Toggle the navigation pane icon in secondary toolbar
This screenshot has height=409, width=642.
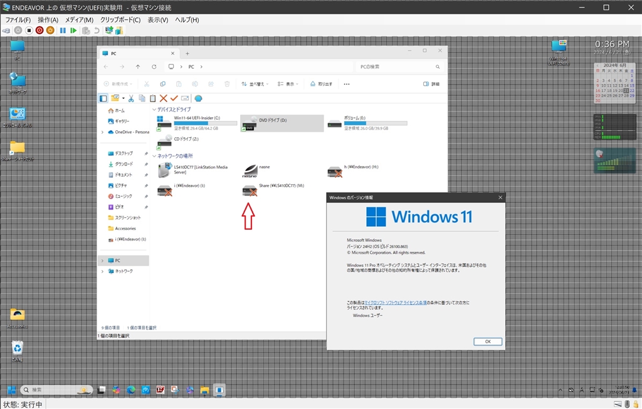click(103, 98)
